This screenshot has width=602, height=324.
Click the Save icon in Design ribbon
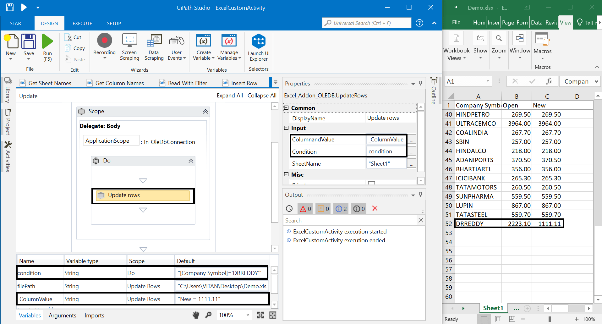pos(29,47)
